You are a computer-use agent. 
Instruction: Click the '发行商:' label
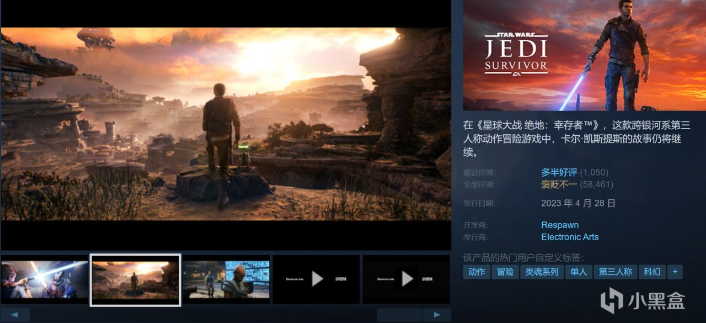[x=475, y=237]
